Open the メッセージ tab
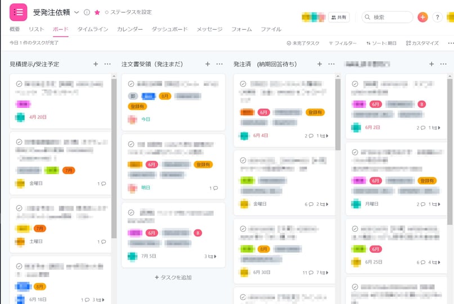454x304 pixels. (x=210, y=29)
